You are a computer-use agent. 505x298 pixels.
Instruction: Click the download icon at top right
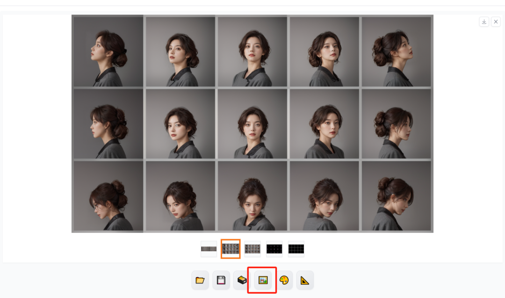click(x=484, y=22)
